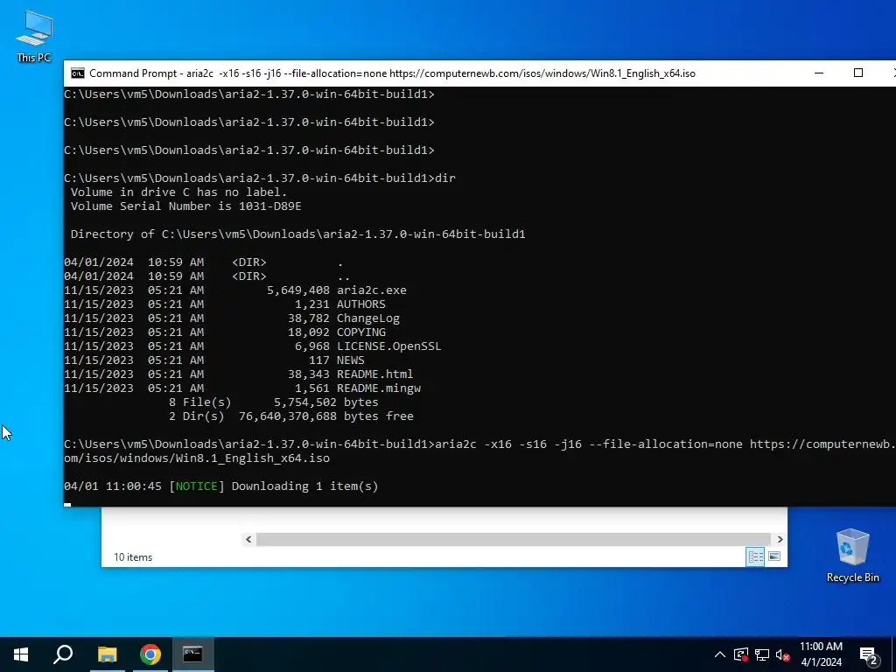896x672 pixels.
Task: Click 'ChangeLog' in the dir output
Action: pyautogui.click(x=368, y=318)
